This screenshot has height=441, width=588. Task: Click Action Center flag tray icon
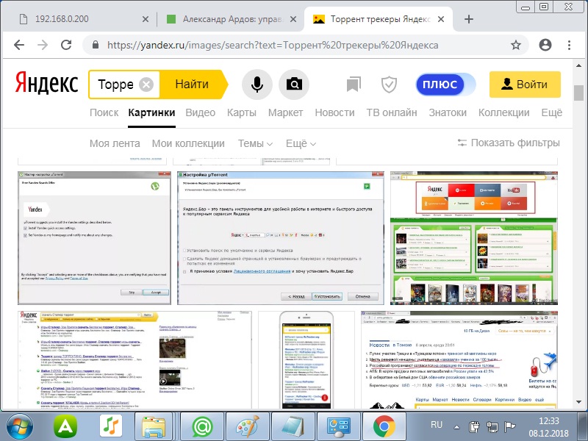click(509, 427)
